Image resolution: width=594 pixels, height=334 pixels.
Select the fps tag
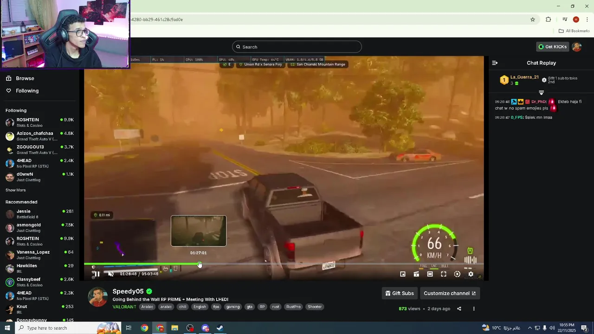216,307
